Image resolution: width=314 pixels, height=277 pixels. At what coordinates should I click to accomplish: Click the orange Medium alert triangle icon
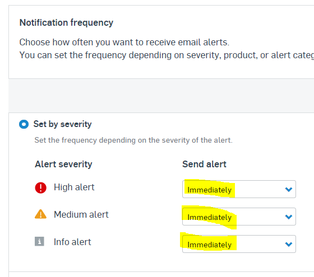click(x=40, y=214)
